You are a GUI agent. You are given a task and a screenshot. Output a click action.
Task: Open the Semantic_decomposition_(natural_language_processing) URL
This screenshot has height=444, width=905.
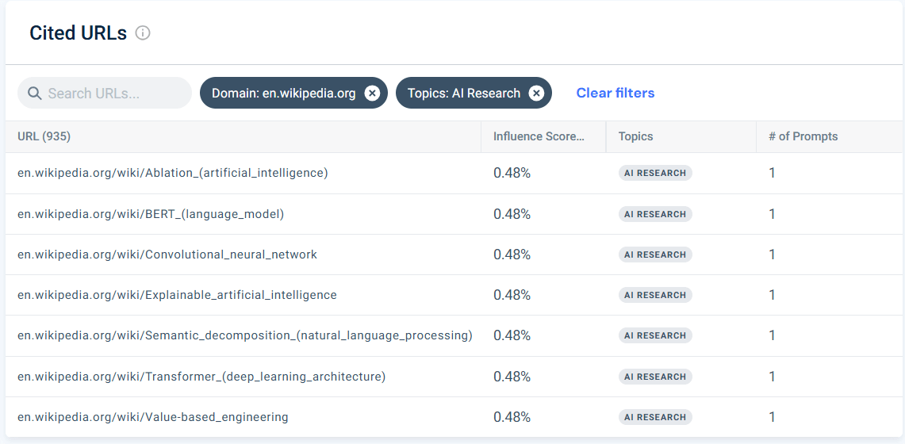coord(245,335)
